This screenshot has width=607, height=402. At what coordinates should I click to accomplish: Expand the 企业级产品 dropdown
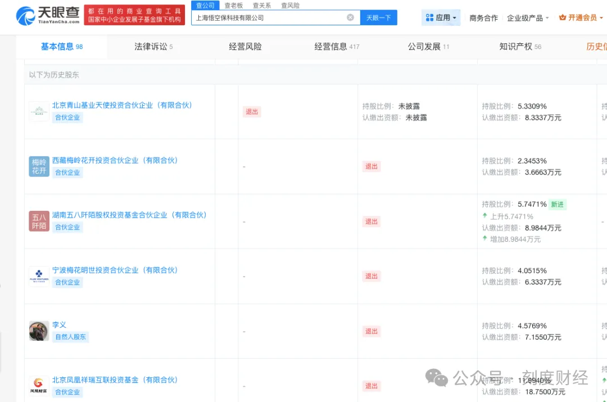[528, 18]
